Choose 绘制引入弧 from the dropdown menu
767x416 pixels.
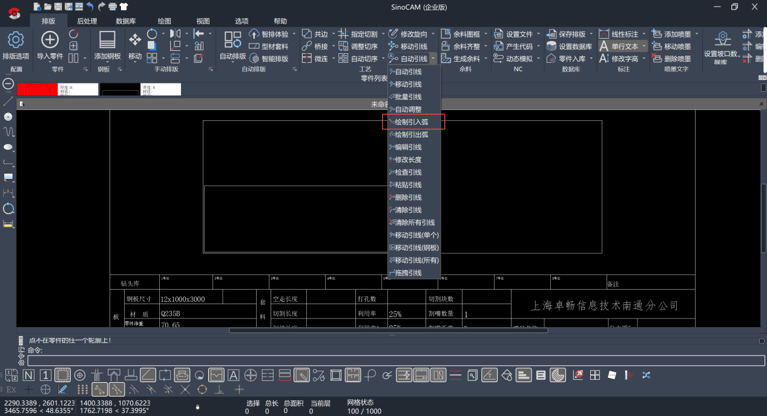coord(412,122)
